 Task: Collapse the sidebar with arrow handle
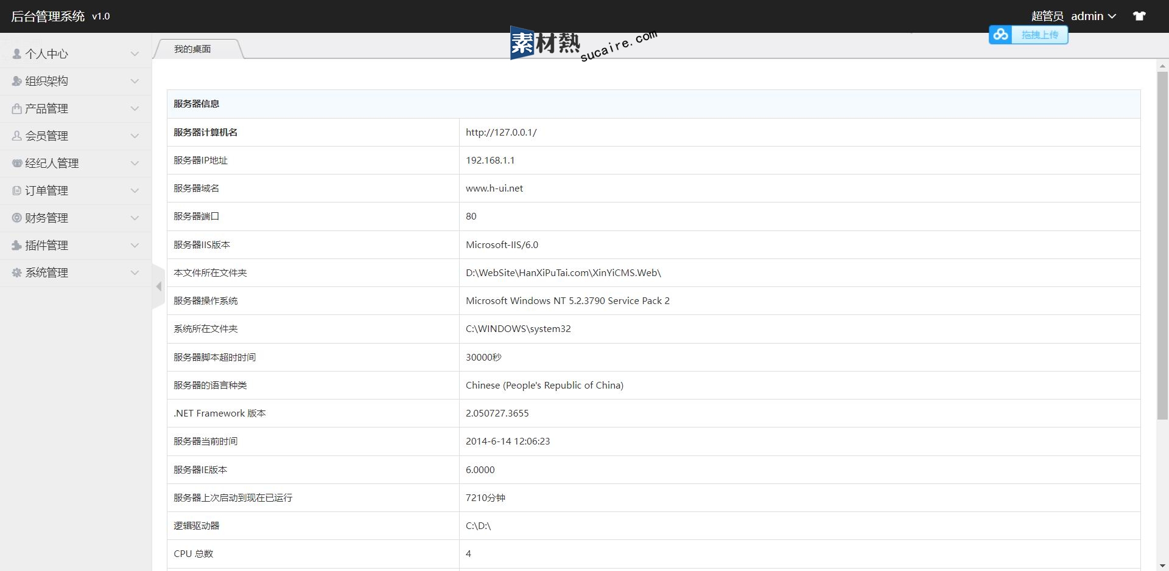pos(158,286)
